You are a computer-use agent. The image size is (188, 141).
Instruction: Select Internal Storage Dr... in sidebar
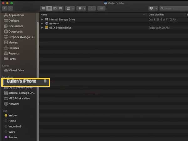click(x=19, y=93)
